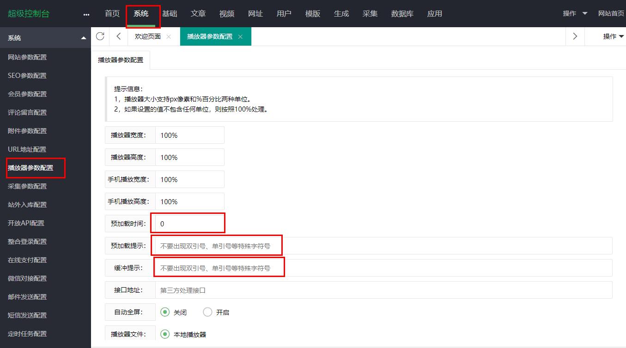Open SEO参数配置 in sidebar
This screenshot has width=626, height=348.
tap(27, 76)
